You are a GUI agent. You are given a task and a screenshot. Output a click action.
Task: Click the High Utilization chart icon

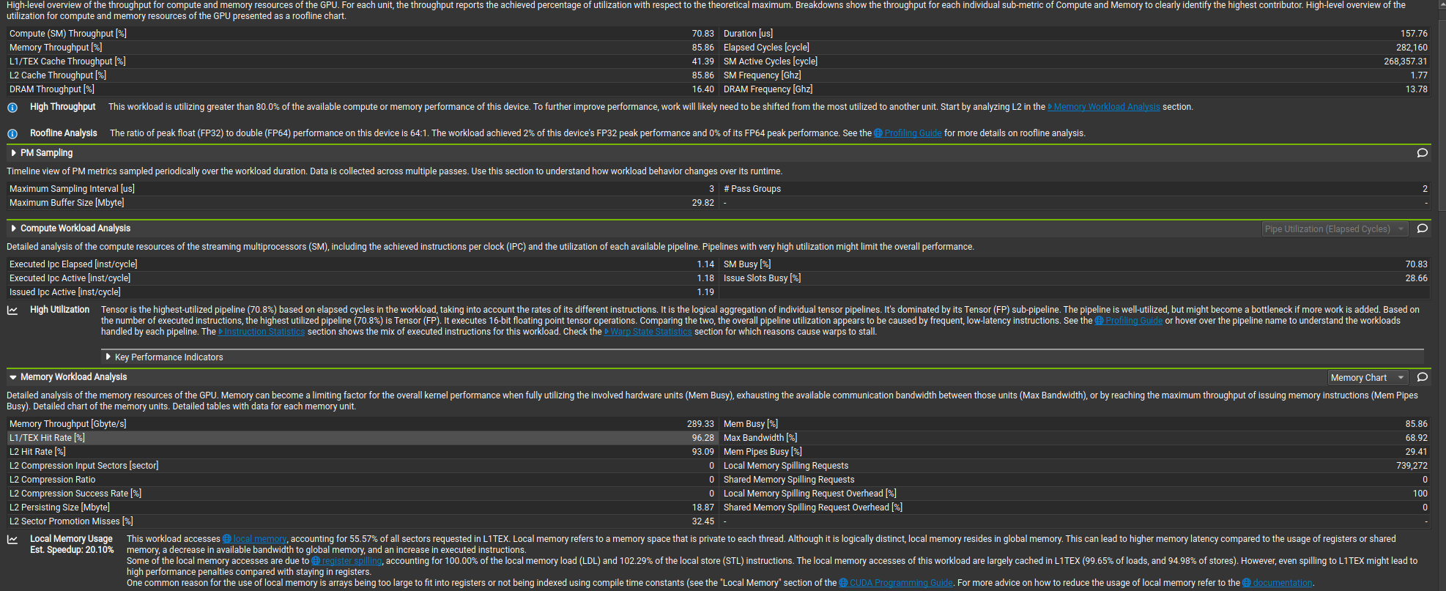(12, 311)
